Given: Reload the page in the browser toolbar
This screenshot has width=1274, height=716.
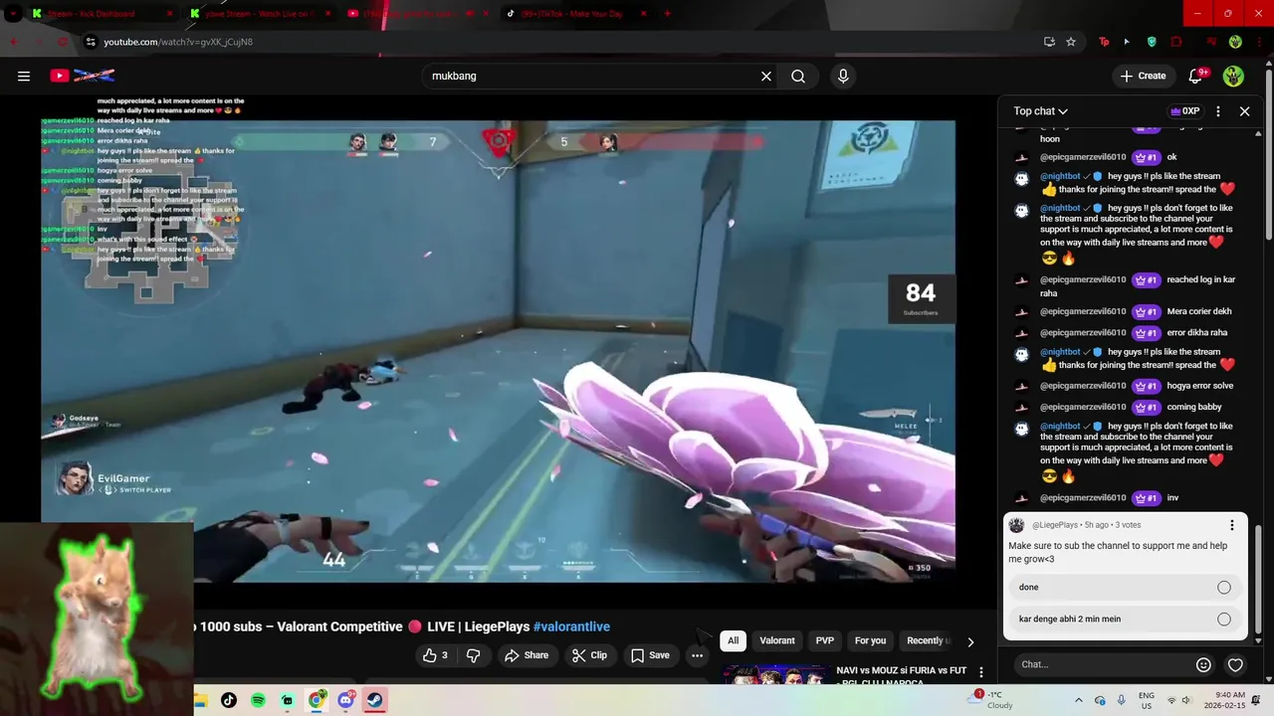Looking at the screenshot, I should (62, 42).
